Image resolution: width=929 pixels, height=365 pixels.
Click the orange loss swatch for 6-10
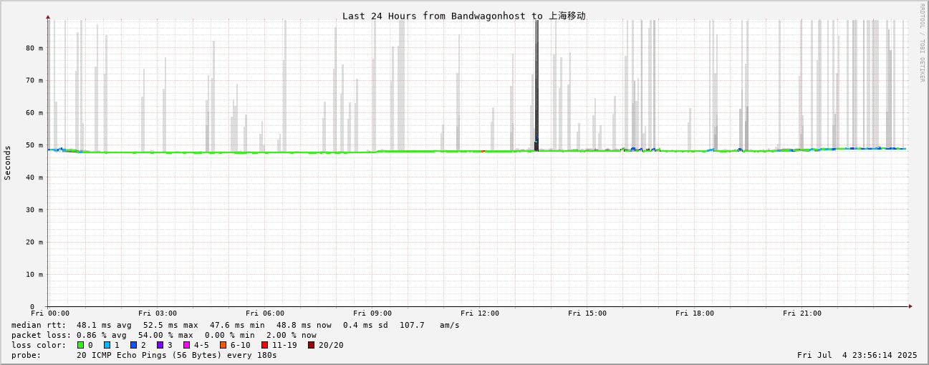[223, 345]
